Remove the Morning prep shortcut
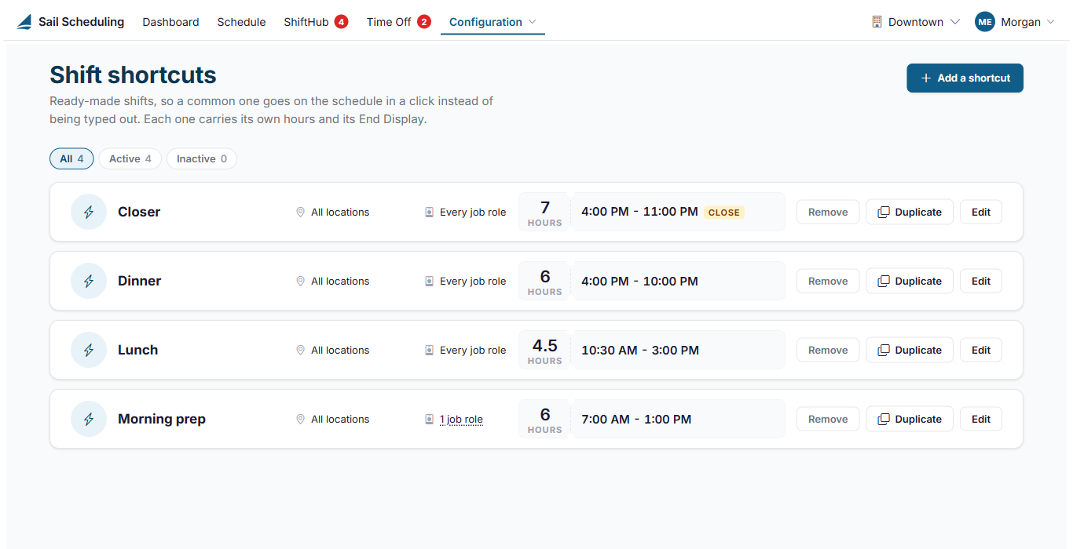The image size is (1073, 549). tap(828, 419)
